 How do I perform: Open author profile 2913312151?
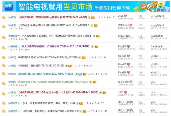pyautogui.click(x=124, y=36)
